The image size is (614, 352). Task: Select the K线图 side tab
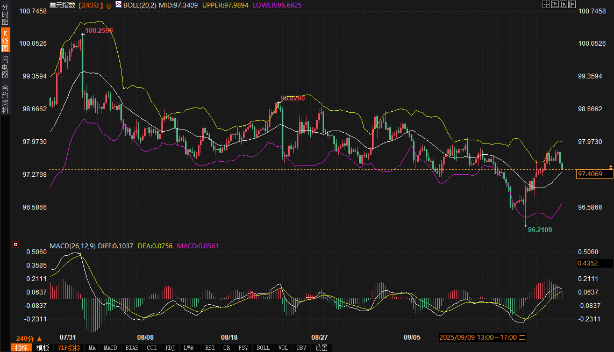point(5,40)
